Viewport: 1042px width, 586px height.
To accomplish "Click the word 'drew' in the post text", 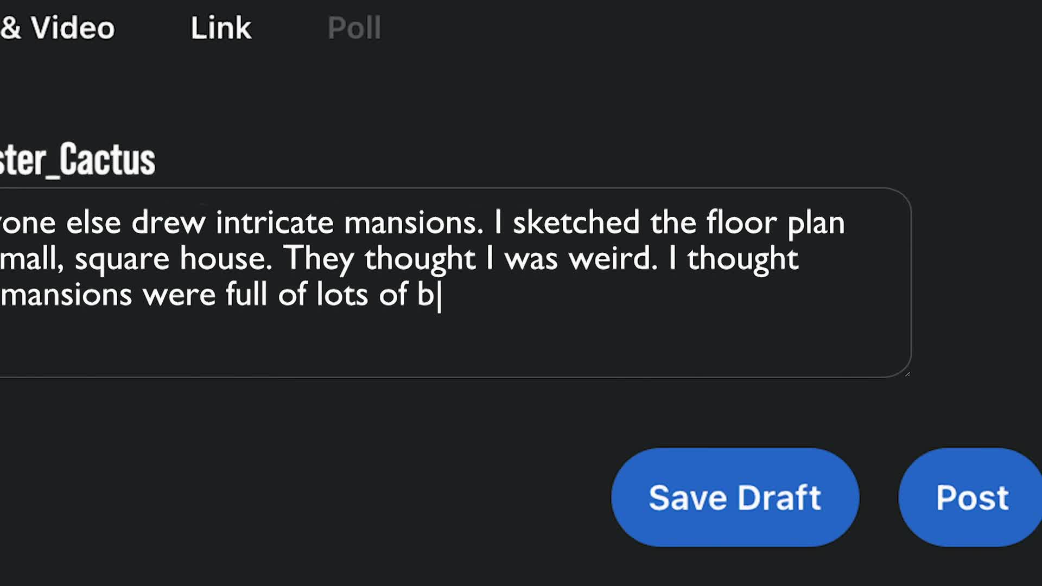I will click(168, 222).
